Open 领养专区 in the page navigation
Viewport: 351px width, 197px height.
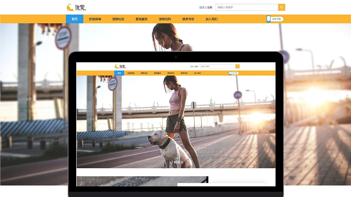click(x=188, y=19)
